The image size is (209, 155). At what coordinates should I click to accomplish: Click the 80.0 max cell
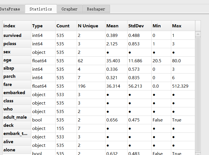[183, 61]
